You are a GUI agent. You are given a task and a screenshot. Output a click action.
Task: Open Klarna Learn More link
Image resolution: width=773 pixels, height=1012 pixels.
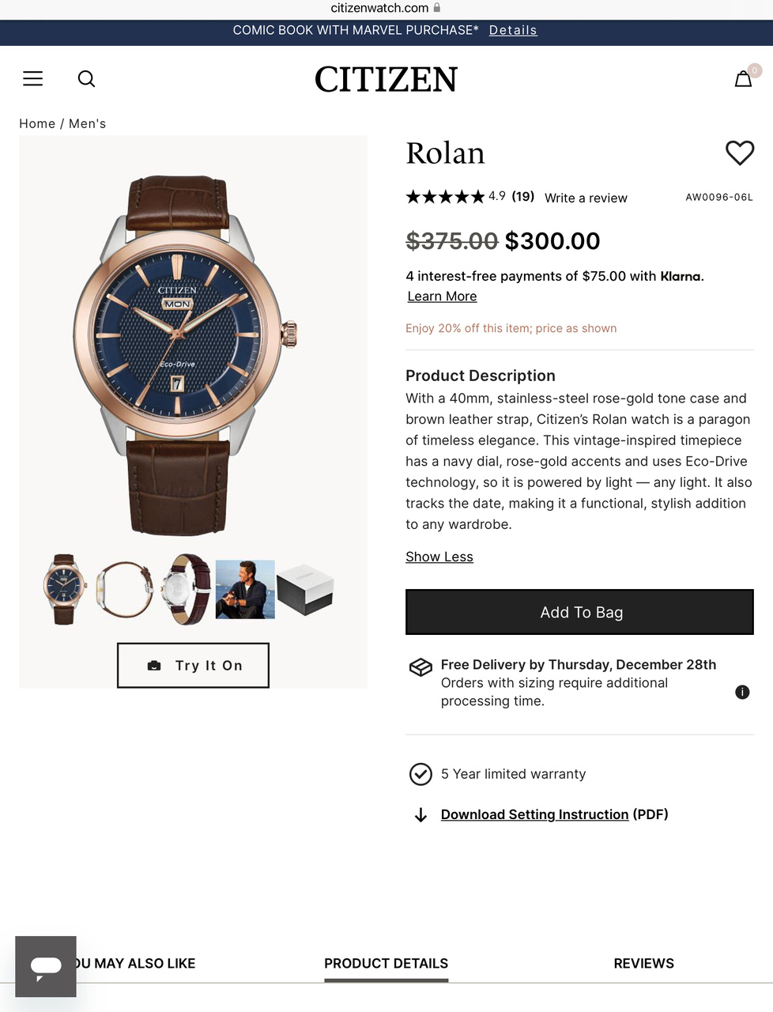tap(442, 296)
